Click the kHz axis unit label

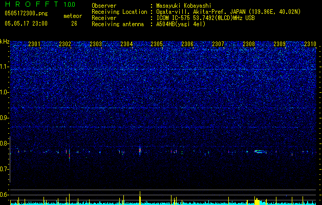[5, 42]
